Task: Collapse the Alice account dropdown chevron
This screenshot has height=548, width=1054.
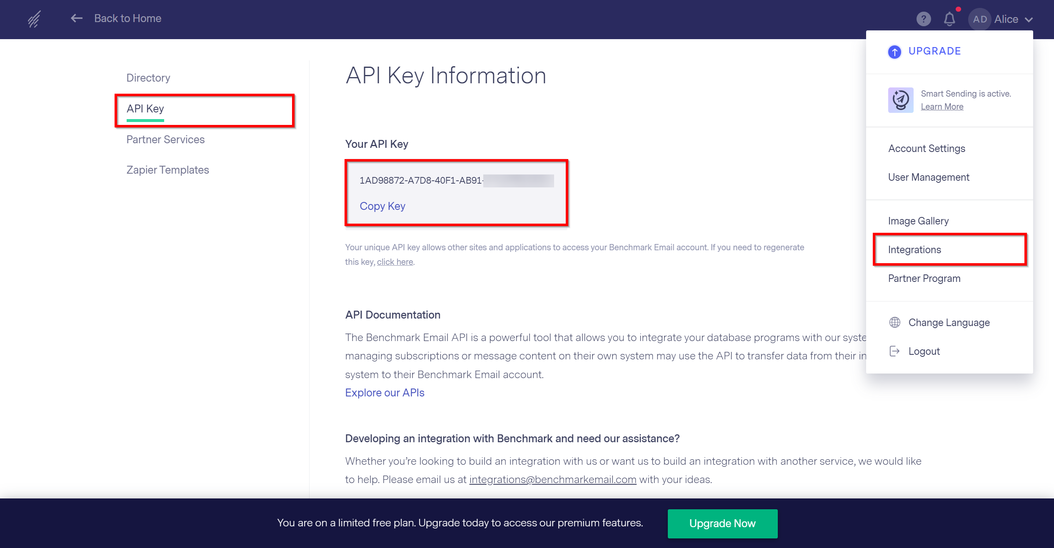Action: click(x=1029, y=20)
